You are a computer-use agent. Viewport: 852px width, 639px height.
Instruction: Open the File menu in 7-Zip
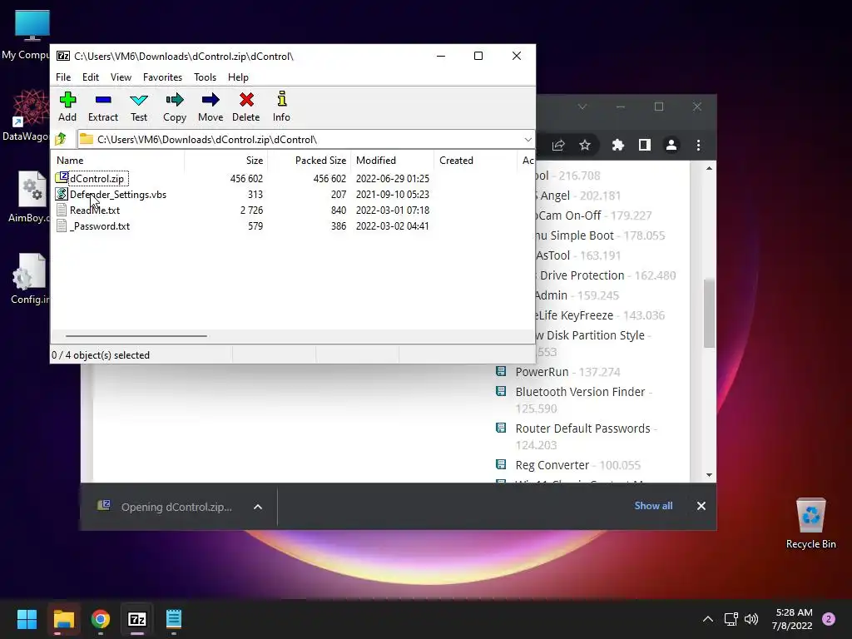click(x=63, y=77)
